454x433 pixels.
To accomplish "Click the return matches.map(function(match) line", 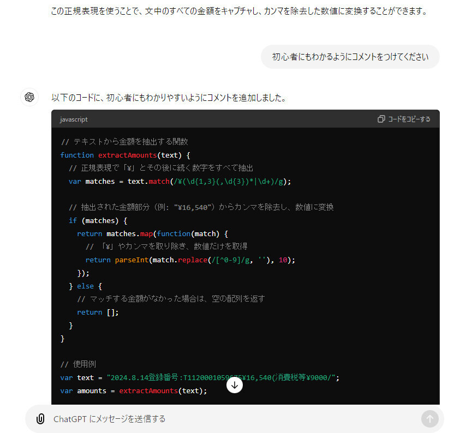I will point(153,233).
